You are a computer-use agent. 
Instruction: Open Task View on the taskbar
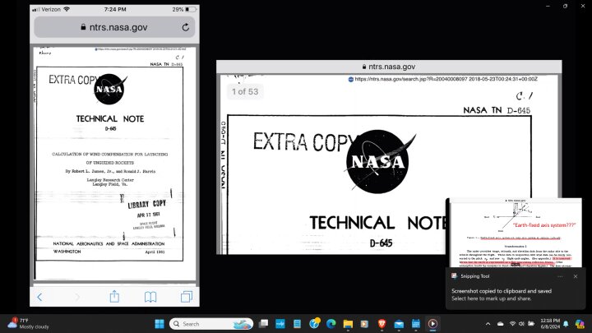click(x=264, y=324)
